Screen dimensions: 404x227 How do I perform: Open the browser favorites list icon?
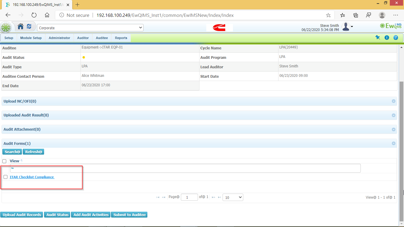(343, 15)
